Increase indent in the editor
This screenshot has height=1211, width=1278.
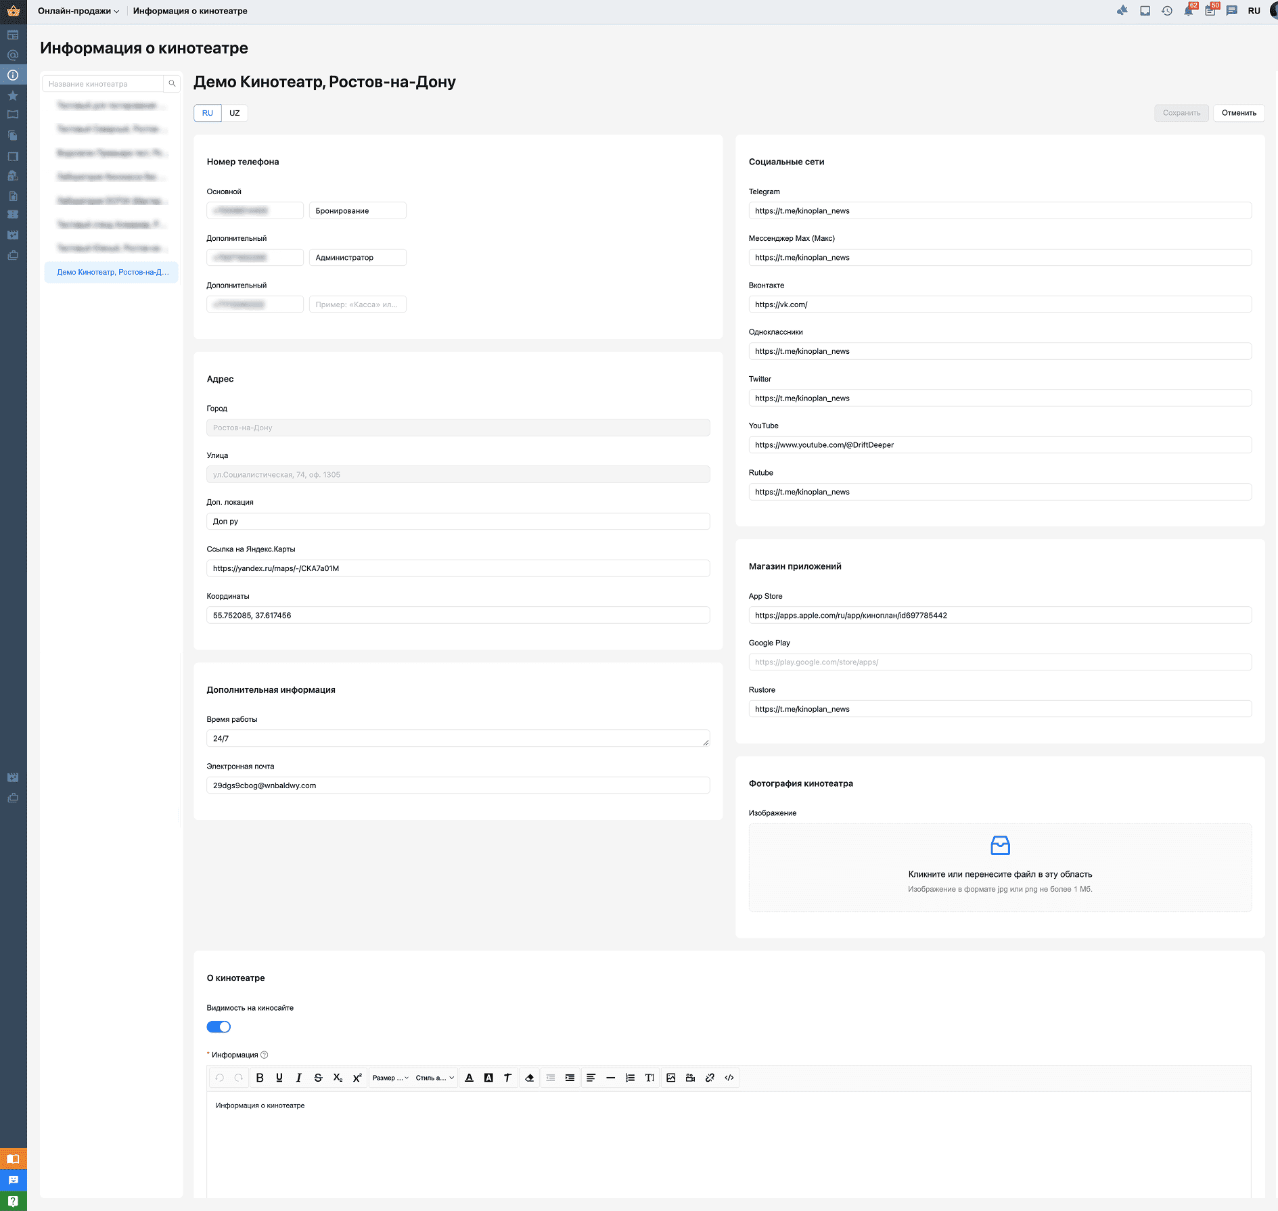570,1078
